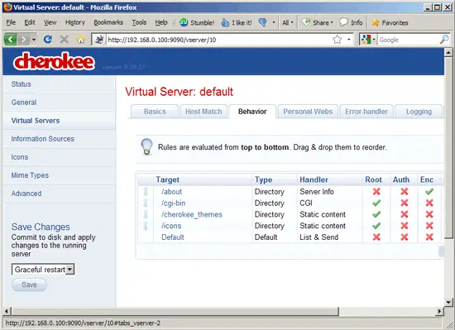
Task: Toggle the Enc checkmark for /about
Action: point(429,191)
